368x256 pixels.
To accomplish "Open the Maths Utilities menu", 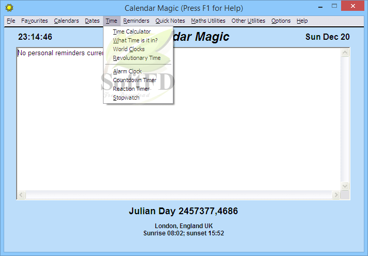I will tap(208, 21).
